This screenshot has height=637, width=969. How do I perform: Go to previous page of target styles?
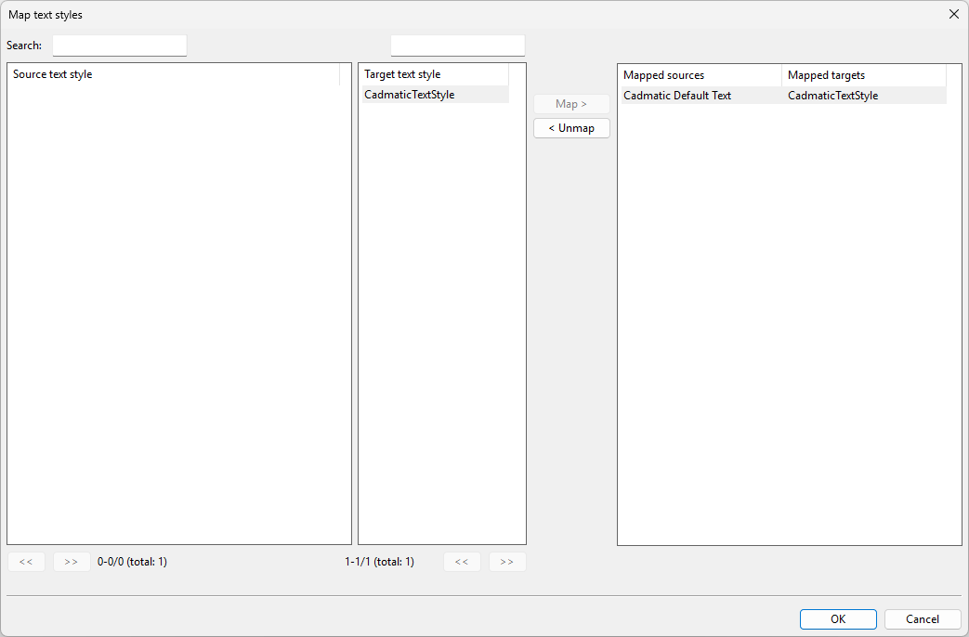click(x=462, y=562)
